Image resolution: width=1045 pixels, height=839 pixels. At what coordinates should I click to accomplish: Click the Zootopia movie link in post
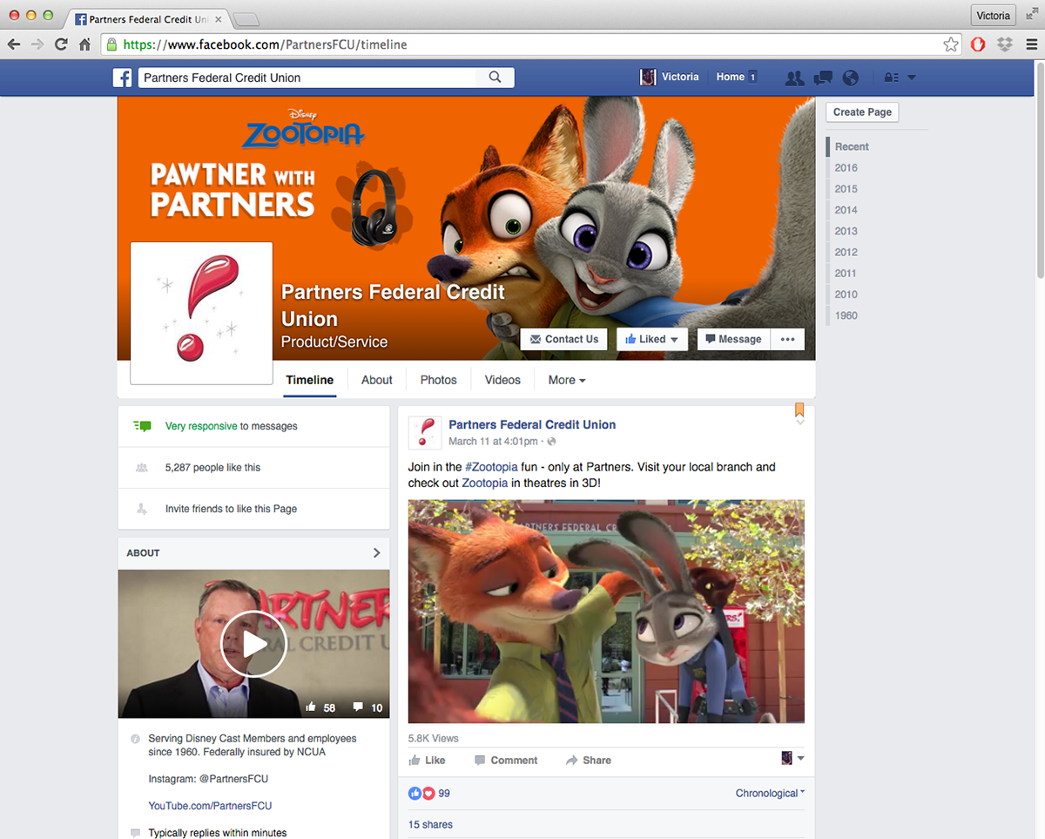(484, 483)
